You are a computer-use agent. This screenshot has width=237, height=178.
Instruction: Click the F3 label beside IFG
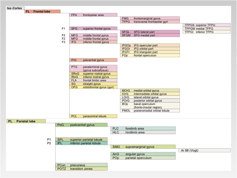[x=63, y=42]
